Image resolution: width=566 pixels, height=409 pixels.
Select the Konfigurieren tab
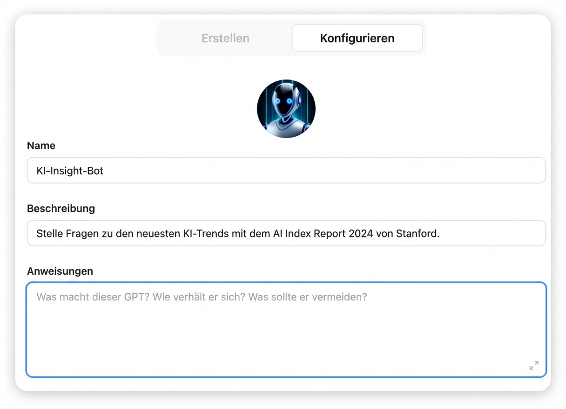[357, 38]
